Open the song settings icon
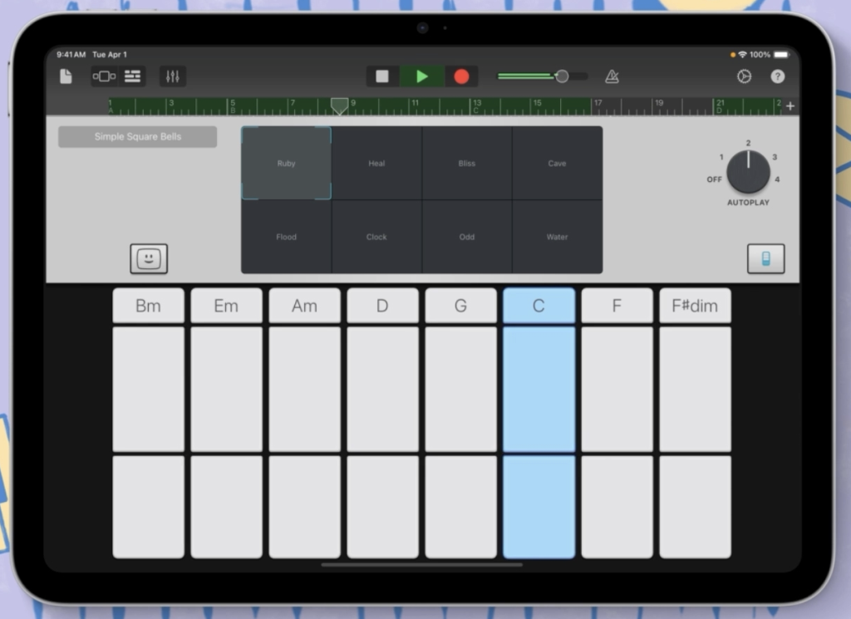 (744, 76)
